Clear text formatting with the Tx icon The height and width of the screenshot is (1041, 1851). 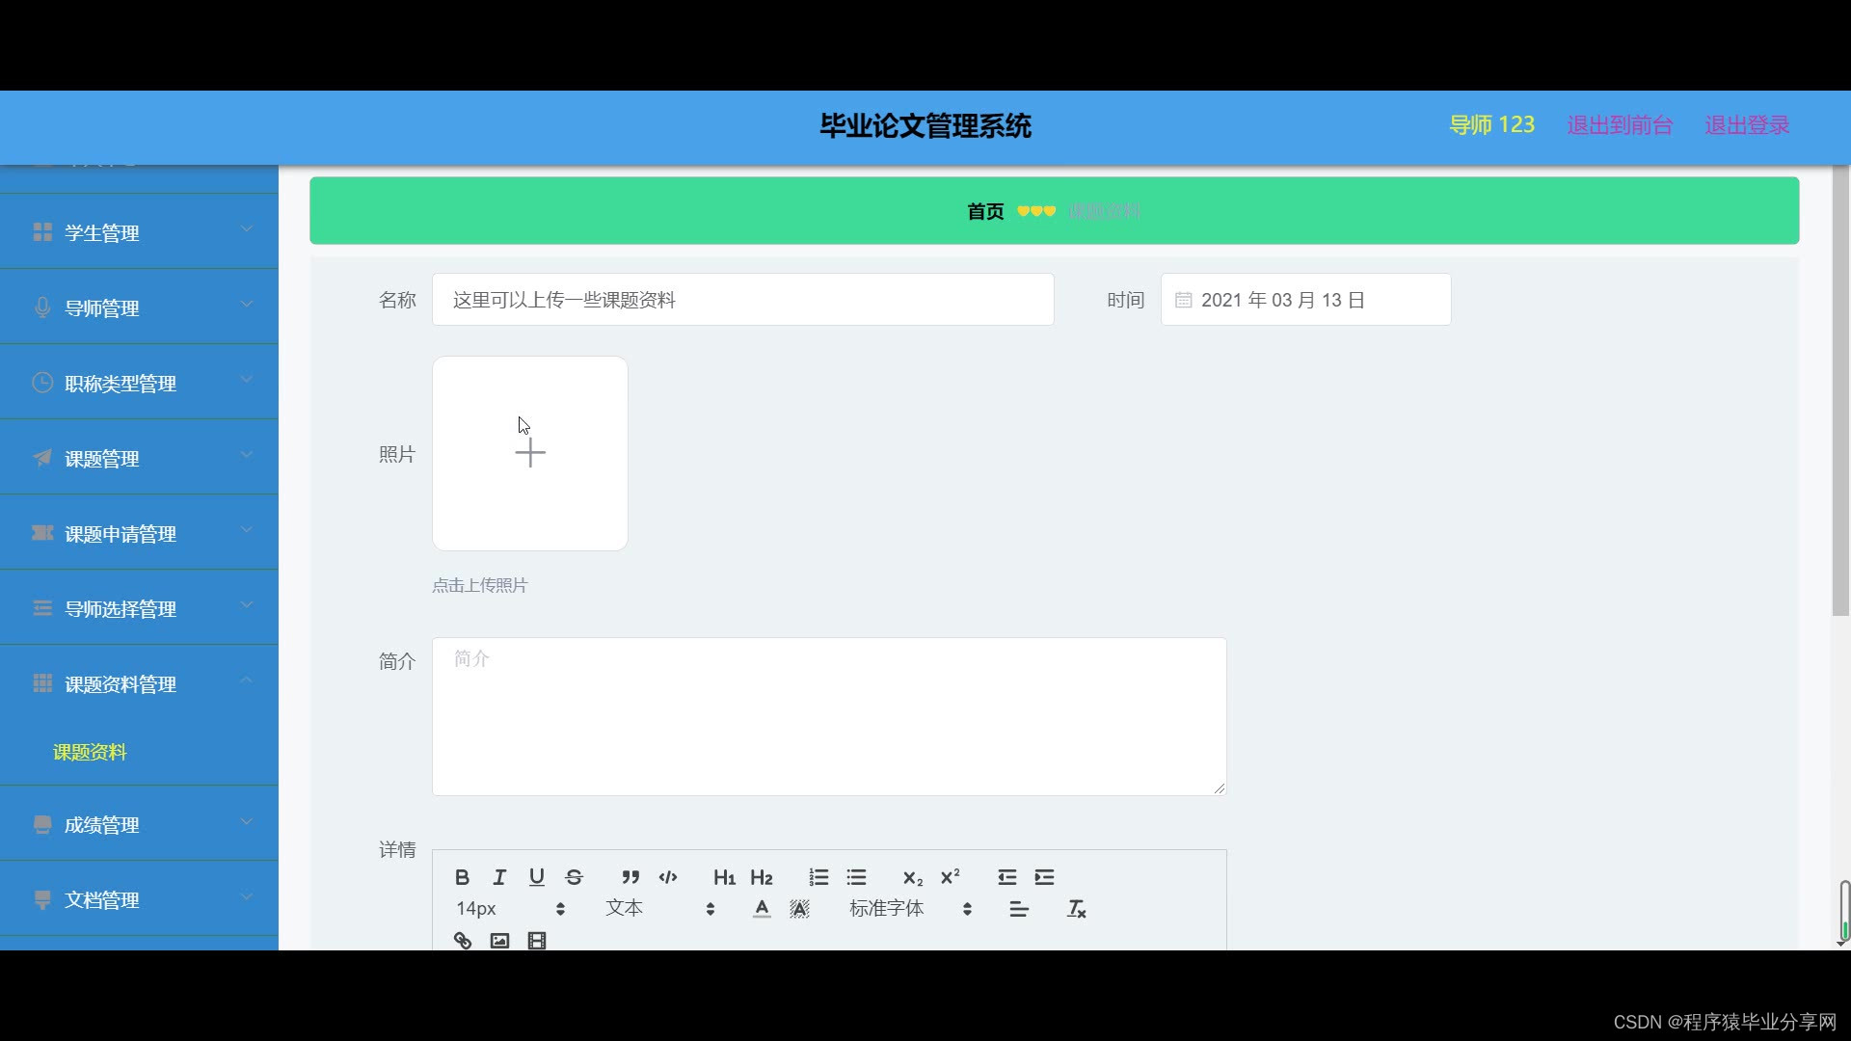tap(1077, 909)
